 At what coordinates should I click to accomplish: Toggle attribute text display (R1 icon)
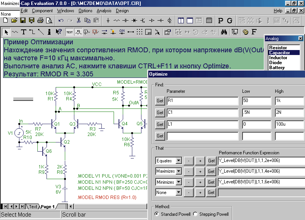(x=79, y=32)
